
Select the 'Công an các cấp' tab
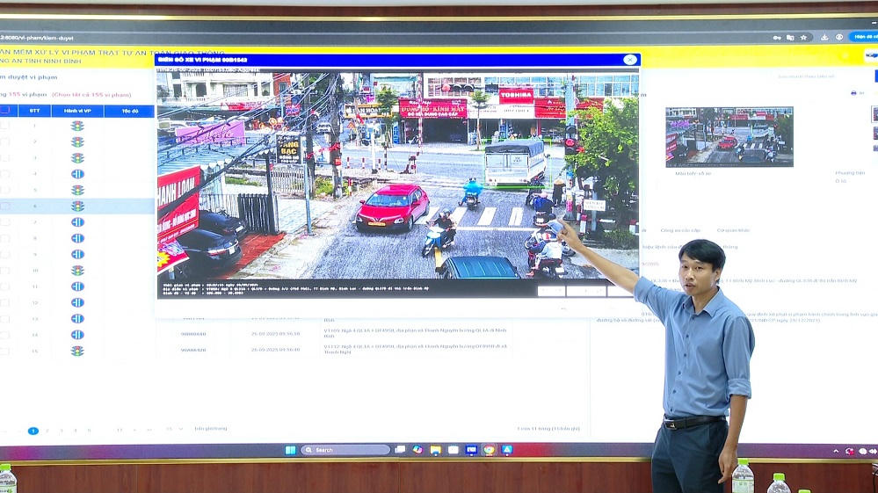[x=679, y=230]
